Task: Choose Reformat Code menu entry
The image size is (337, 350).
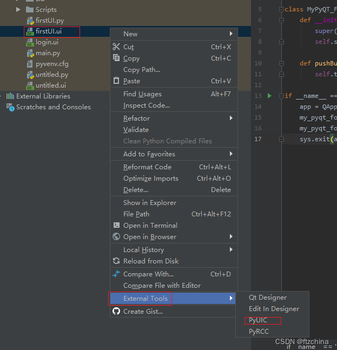Action: pos(174,167)
